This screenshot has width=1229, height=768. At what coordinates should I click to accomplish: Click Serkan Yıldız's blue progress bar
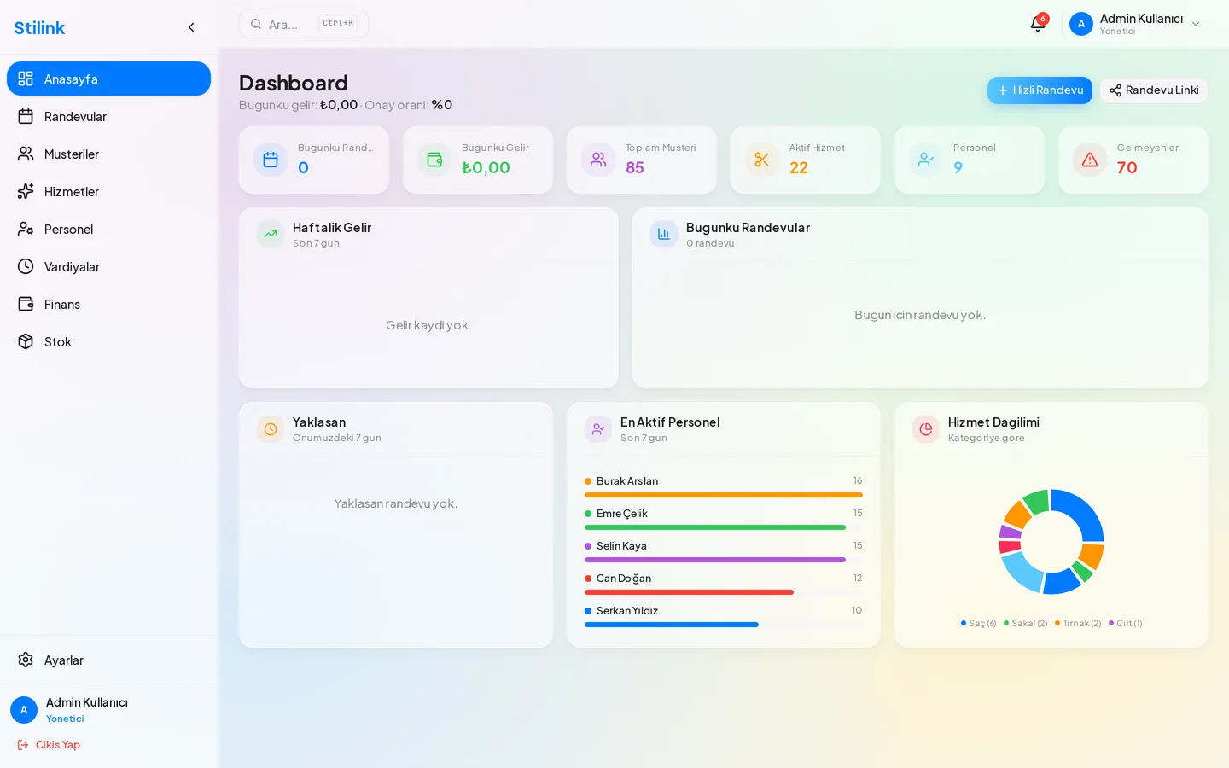pyautogui.click(x=672, y=625)
